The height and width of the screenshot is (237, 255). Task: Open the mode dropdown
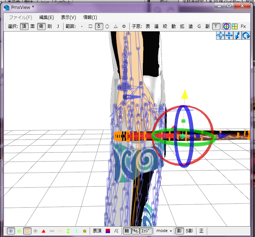tap(164, 231)
